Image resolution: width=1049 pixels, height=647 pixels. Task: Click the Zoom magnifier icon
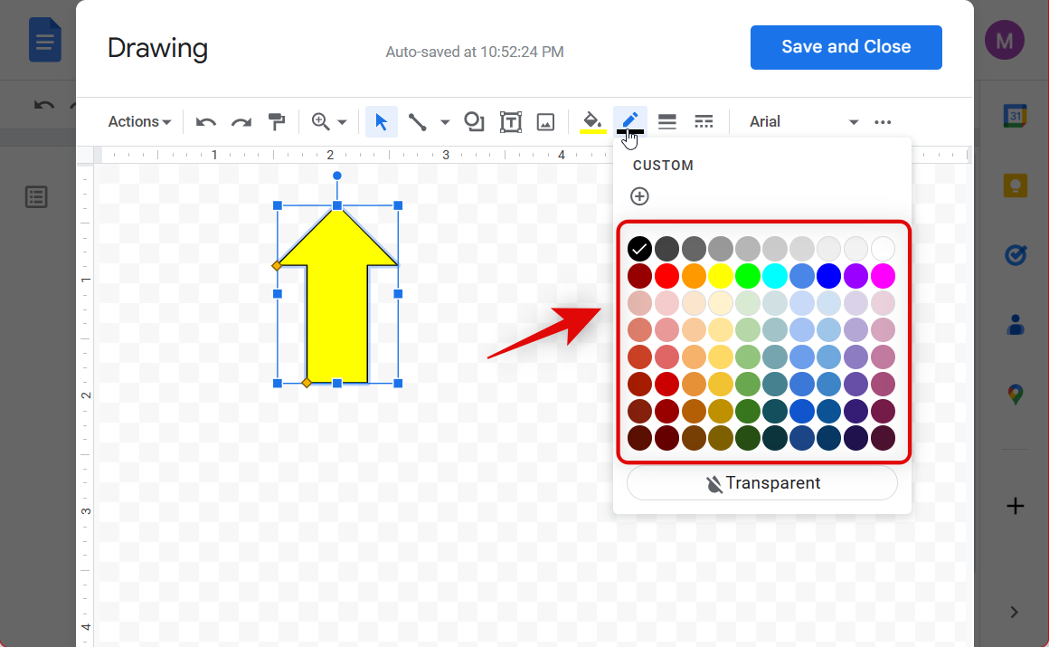pos(320,121)
